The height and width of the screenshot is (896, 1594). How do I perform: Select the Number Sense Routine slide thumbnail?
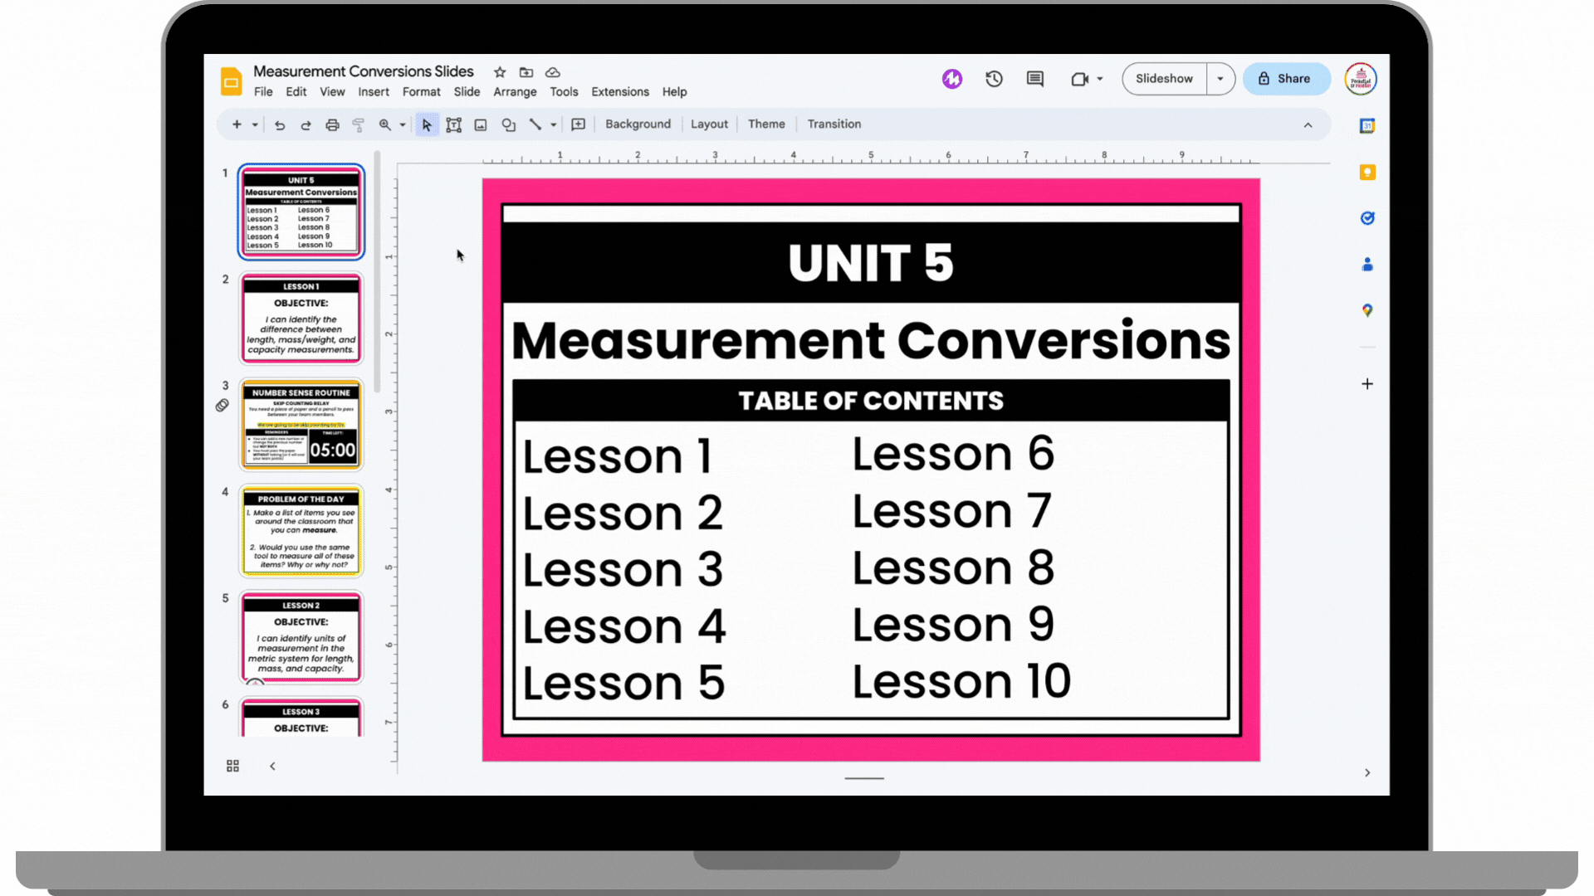[301, 425]
